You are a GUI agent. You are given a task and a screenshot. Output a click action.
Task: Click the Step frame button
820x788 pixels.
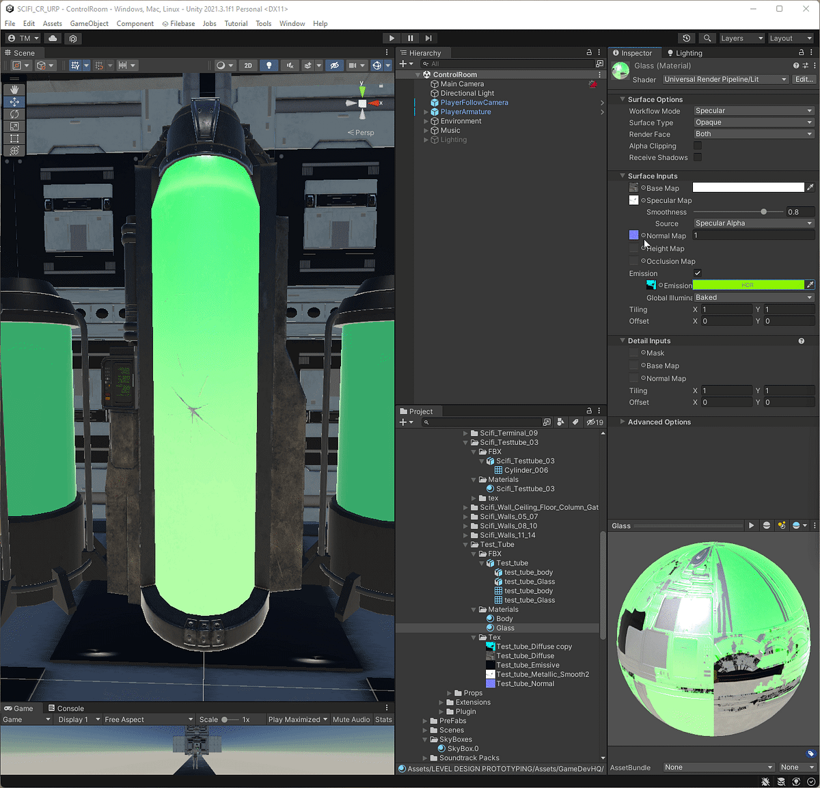(428, 38)
